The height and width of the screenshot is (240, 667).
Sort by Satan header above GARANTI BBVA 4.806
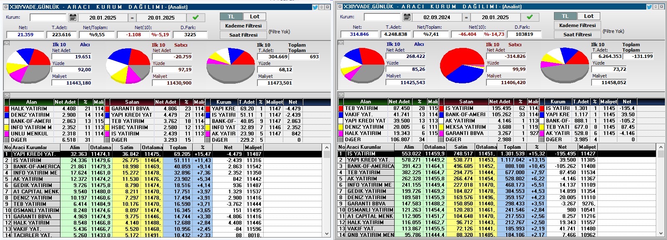(132, 102)
